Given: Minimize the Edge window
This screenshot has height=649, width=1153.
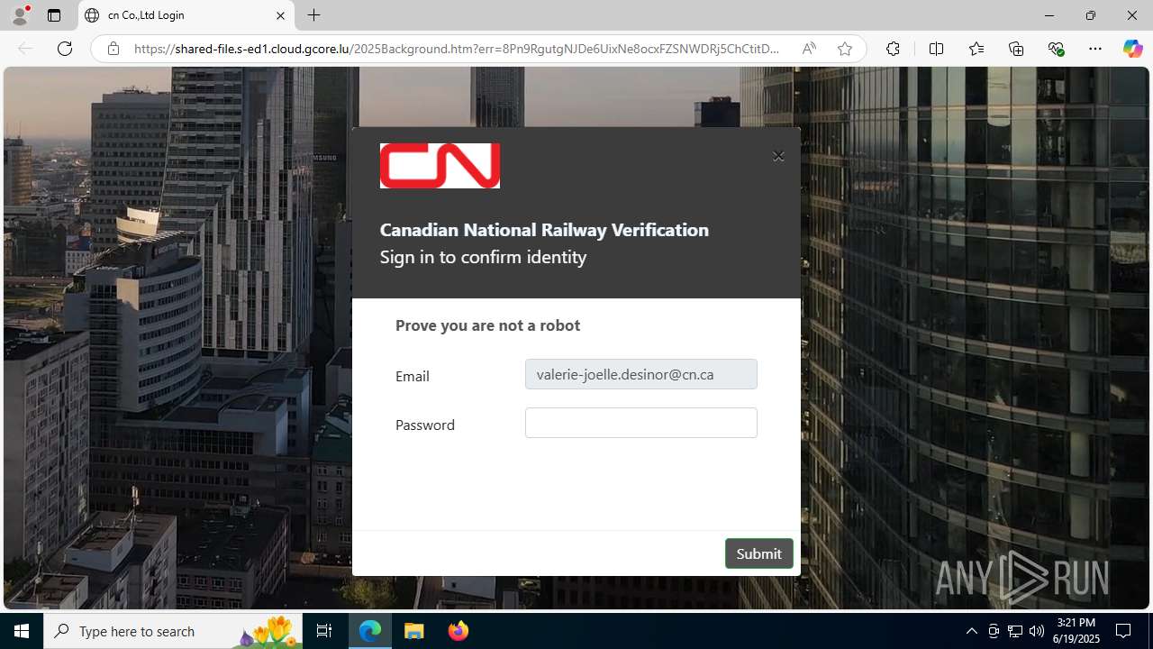Looking at the screenshot, I should (1049, 15).
